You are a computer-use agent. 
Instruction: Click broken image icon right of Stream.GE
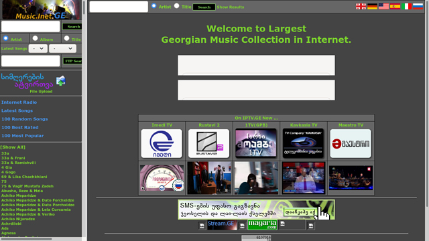[242, 226]
